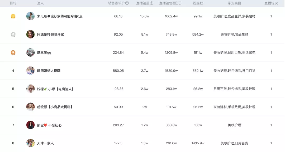This screenshot has width=285, height=152.
Task: Click the silver second-place rank badge
Action: pyautogui.click(x=13, y=35)
